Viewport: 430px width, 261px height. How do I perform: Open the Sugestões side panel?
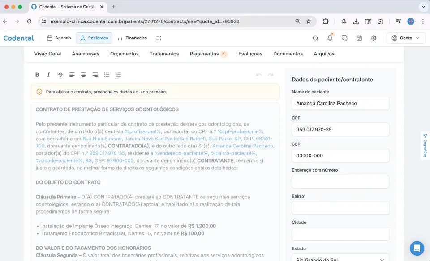426,145
